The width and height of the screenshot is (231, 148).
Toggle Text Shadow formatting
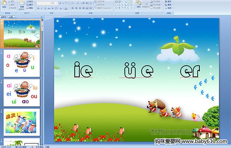tap(53, 8)
